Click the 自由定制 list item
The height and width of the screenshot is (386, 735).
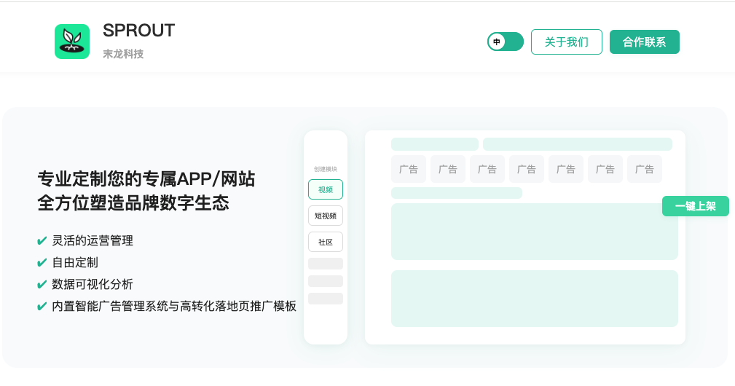(x=75, y=262)
